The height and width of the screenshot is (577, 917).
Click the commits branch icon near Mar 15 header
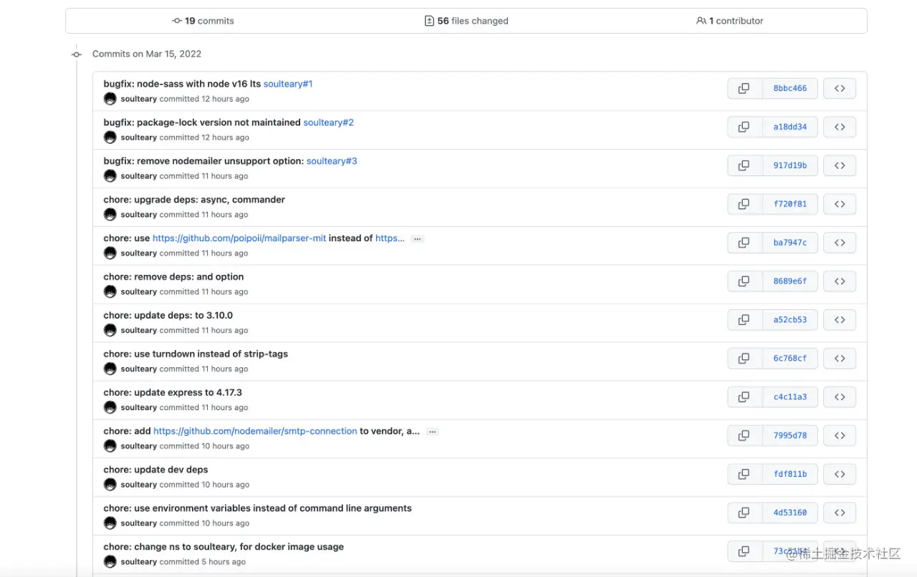[x=77, y=54]
